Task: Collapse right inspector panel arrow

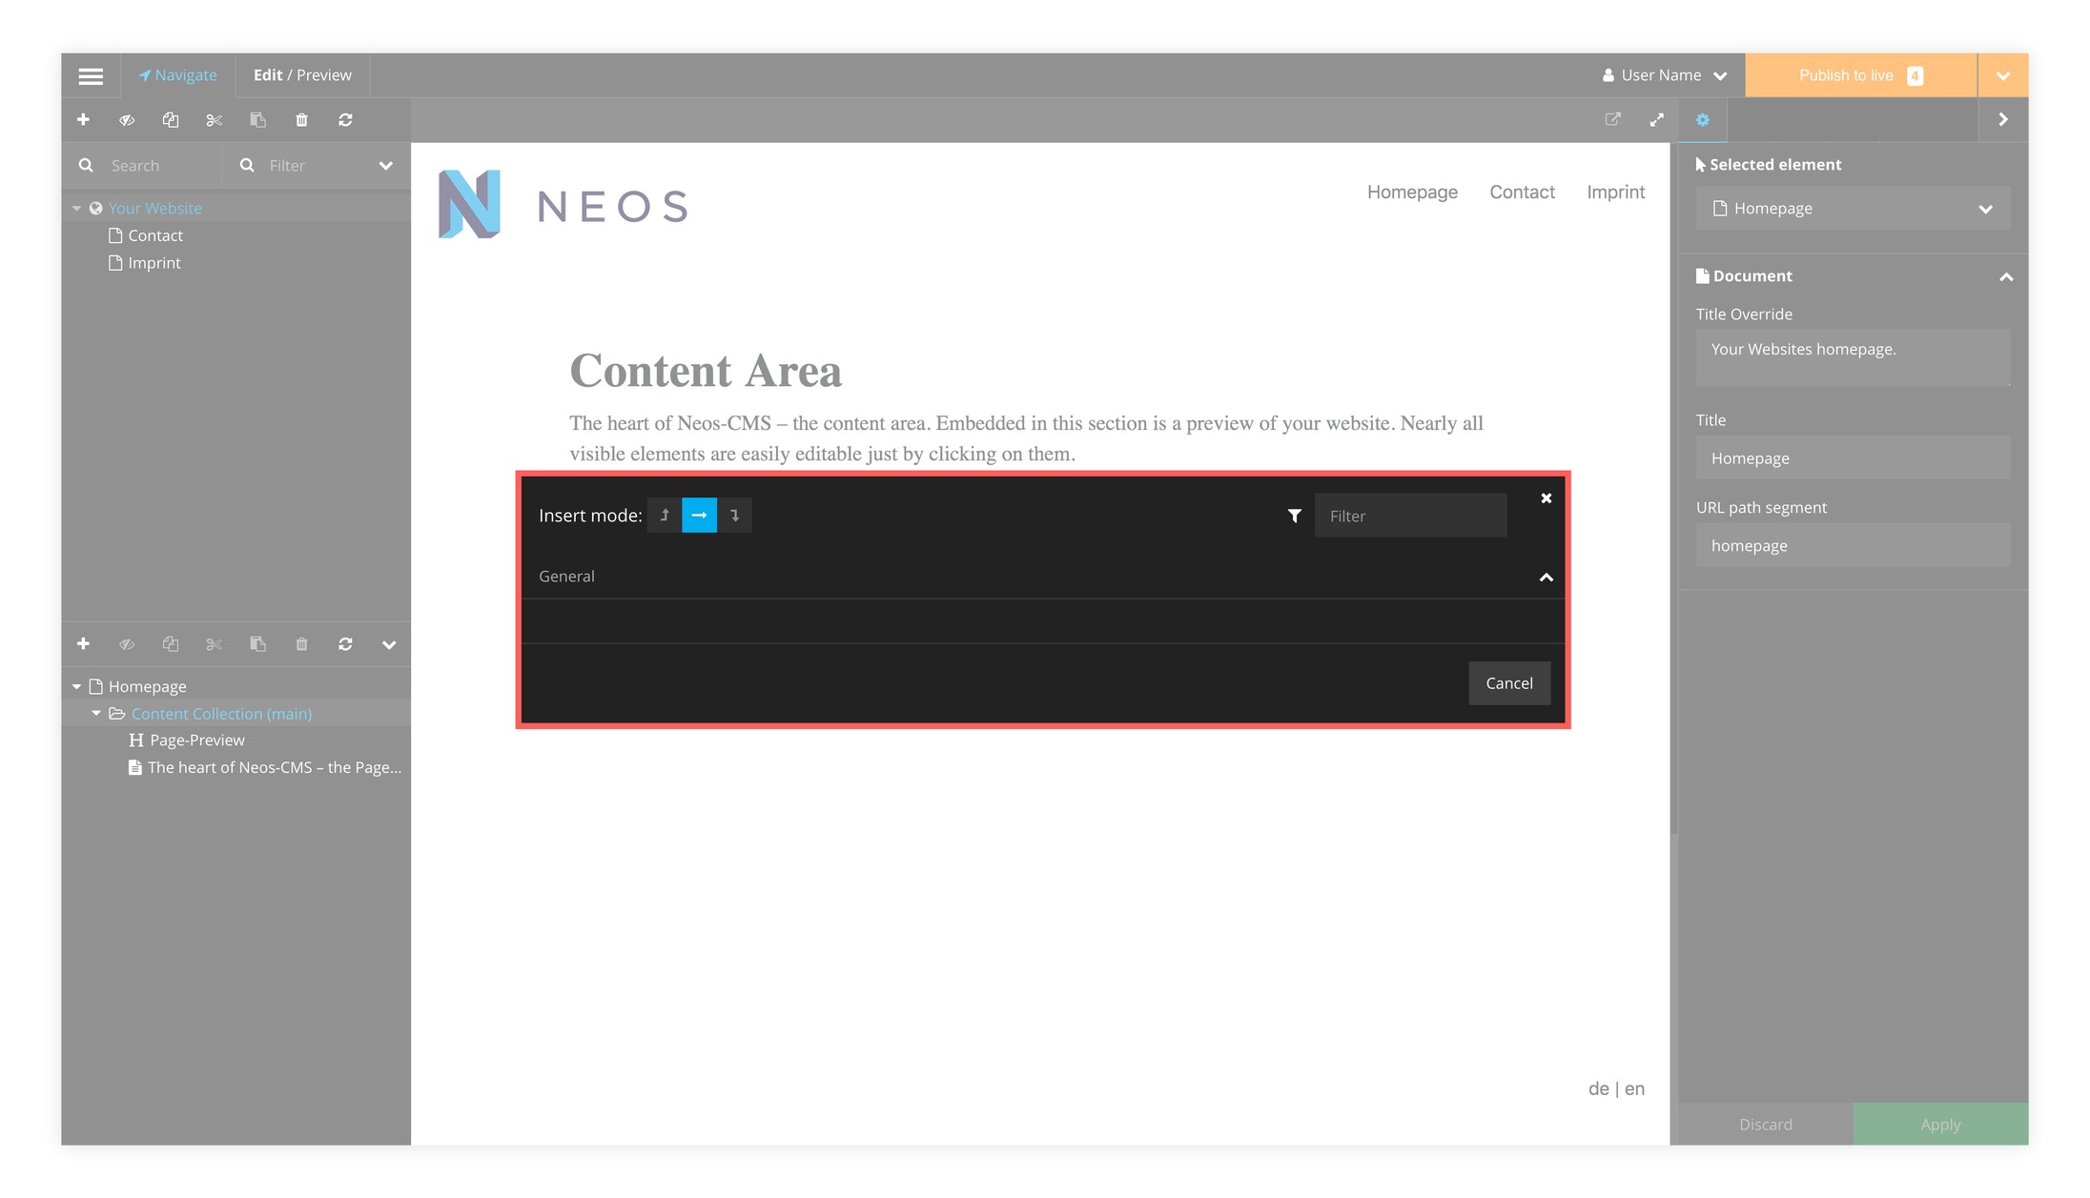Action: coord(2003,119)
